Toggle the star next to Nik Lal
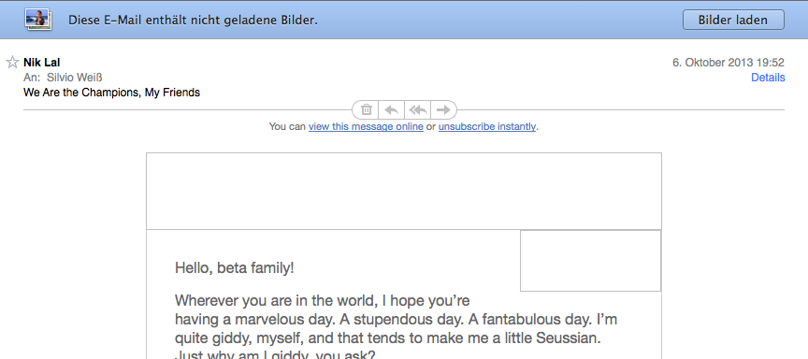Image resolution: width=808 pixels, height=359 pixels. tap(12, 63)
